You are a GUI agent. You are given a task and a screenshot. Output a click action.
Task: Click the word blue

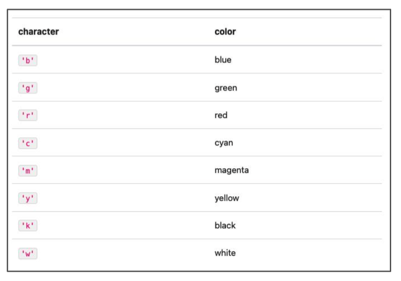pos(223,59)
